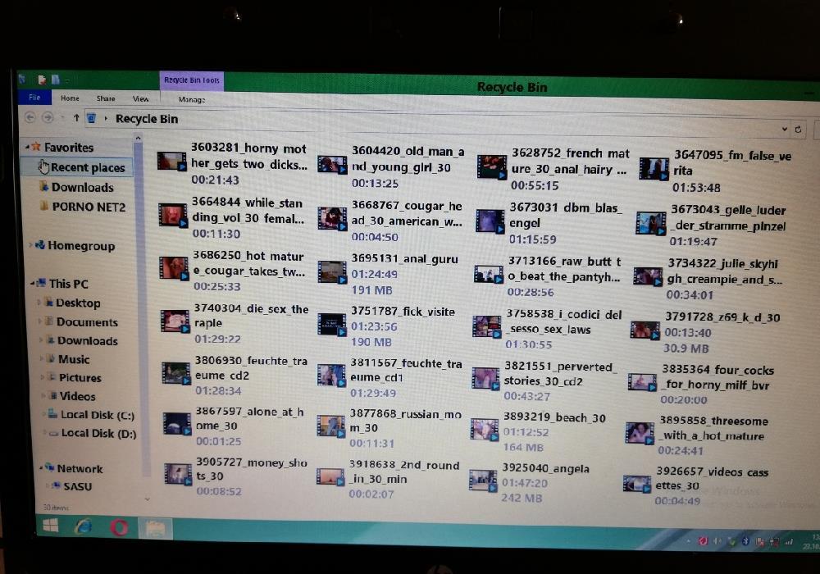The width and height of the screenshot is (820, 574).
Task: Select the 3918638_2nd_round_in_30_min file
Action: tap(389, 479)
